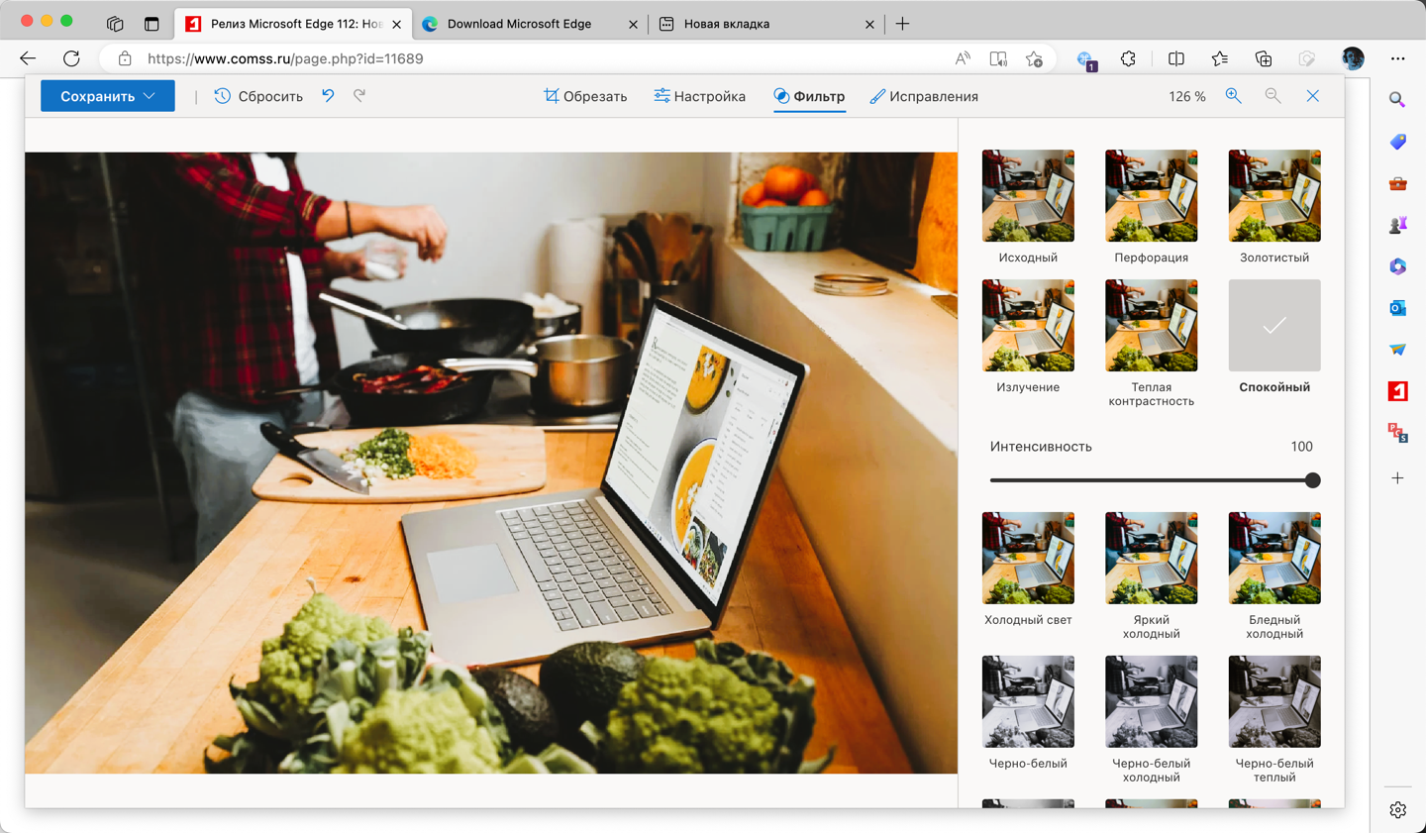Screen dimensions: 1426x833
Task: Open Read Aloud from the address bar
Action: [963, 58]
